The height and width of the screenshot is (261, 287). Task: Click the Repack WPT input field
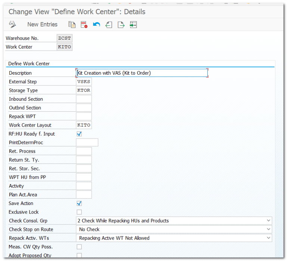(84, 116)
